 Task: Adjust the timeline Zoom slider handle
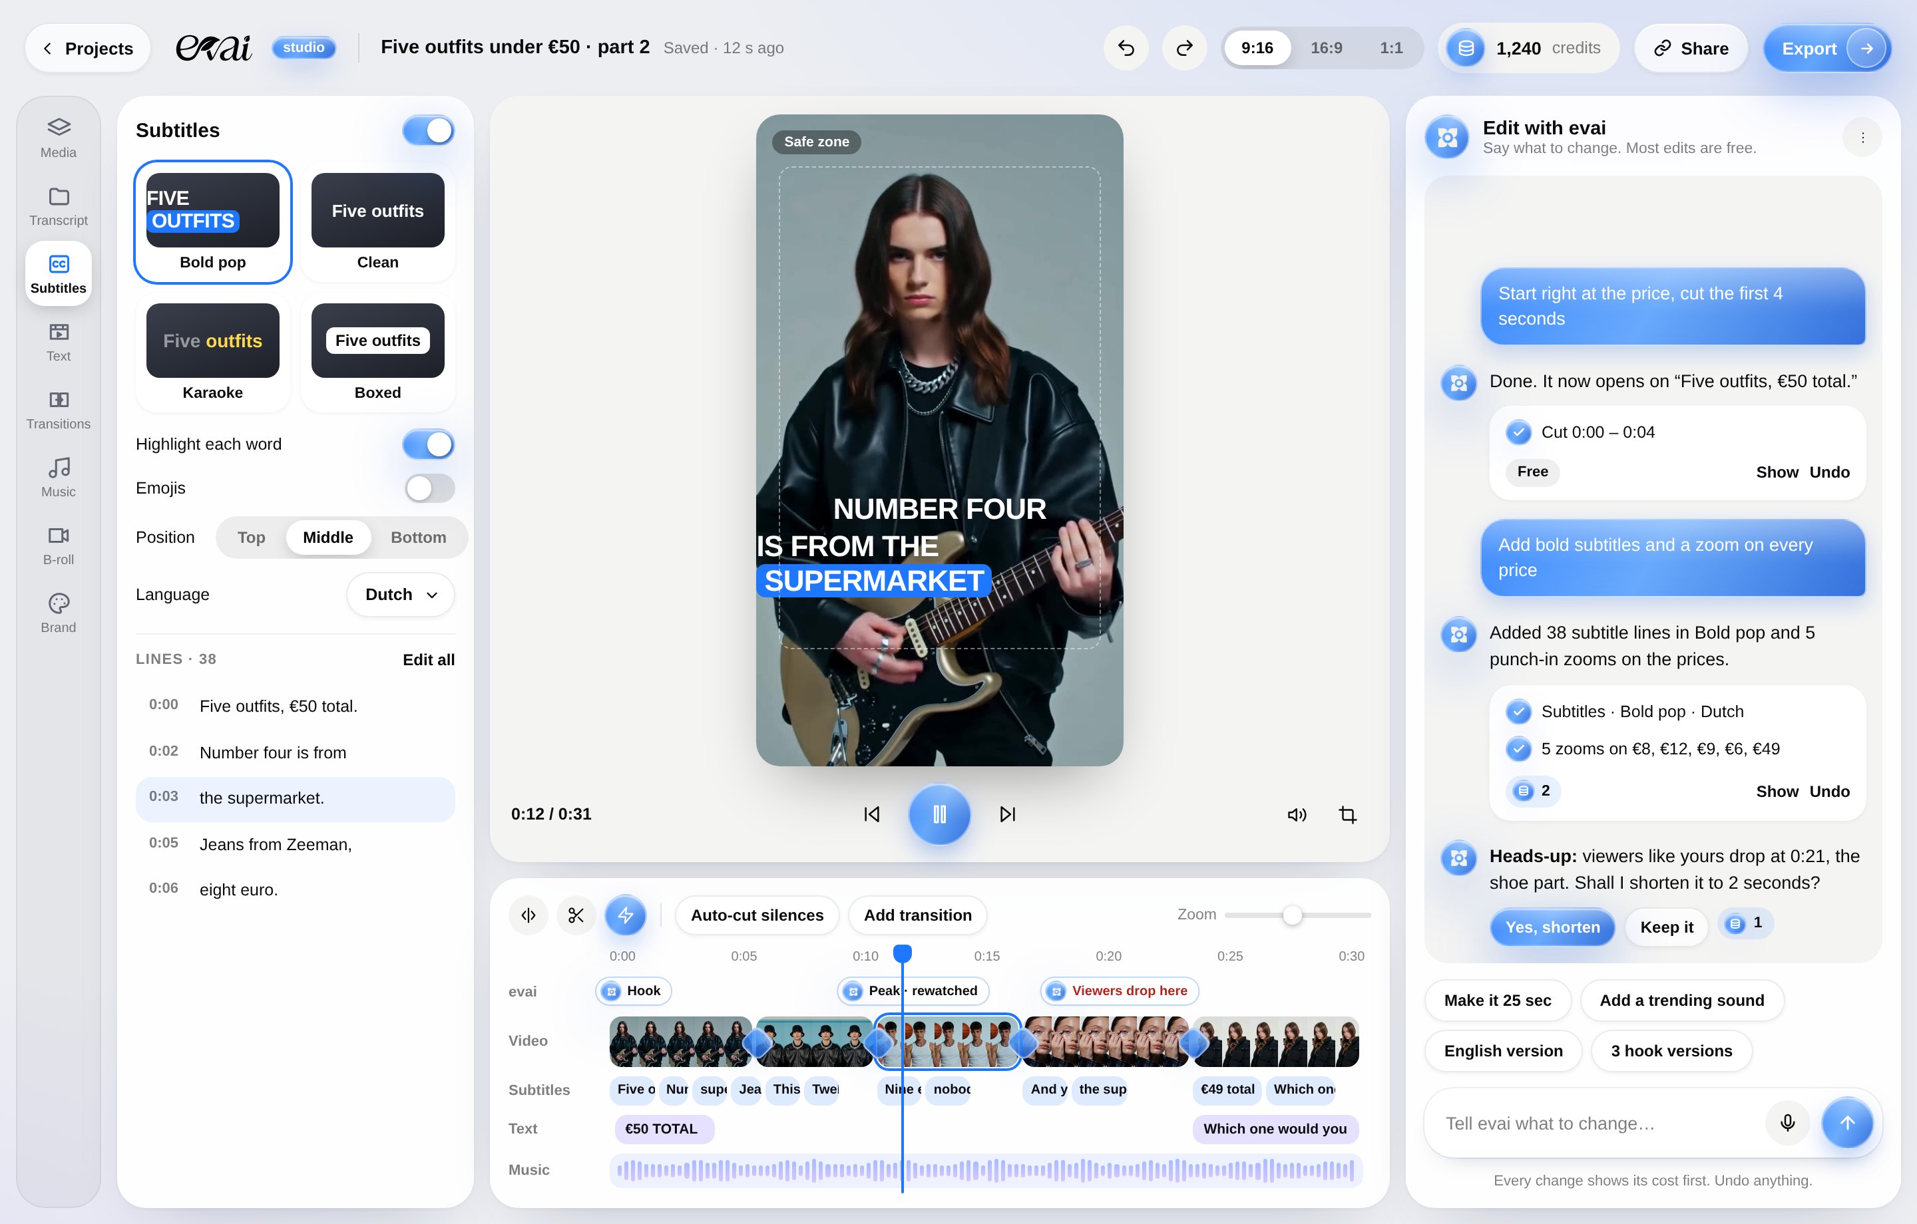pyautogui.click(x=1291, y=915)
